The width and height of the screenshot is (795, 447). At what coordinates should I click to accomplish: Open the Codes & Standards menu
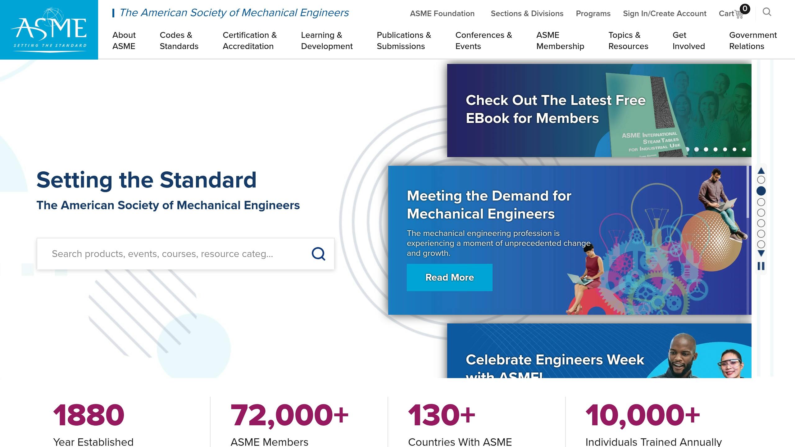(x=179, y=41)
